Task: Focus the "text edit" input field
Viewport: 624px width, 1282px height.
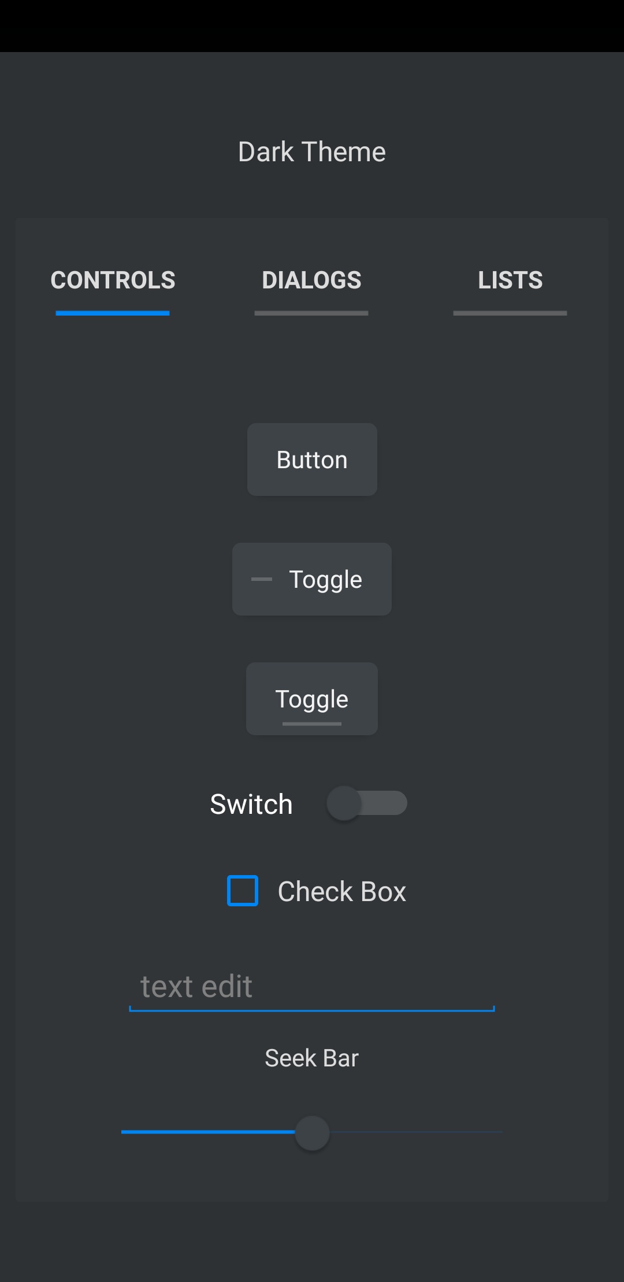Action: point(312,987)
